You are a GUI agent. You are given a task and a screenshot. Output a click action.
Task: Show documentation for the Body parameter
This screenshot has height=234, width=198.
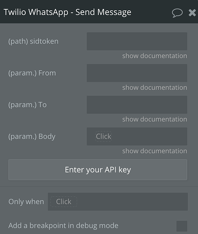pos(154,151)
